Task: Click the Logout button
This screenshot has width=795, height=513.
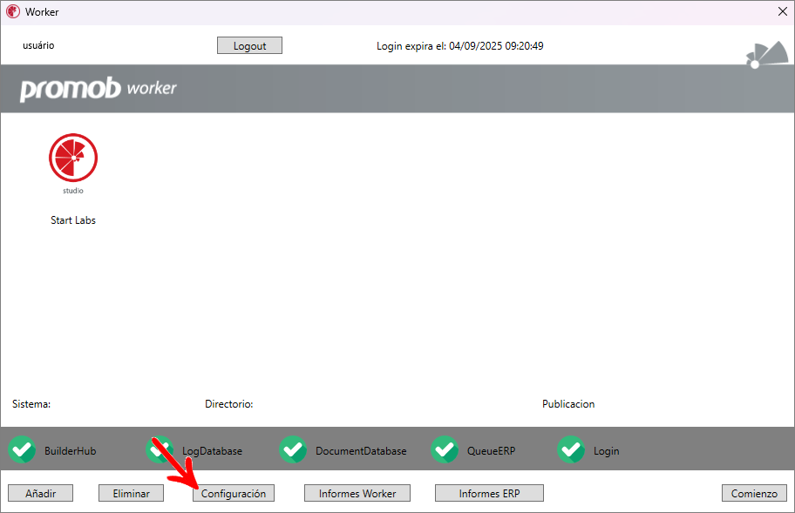Action: click(249, 45)
